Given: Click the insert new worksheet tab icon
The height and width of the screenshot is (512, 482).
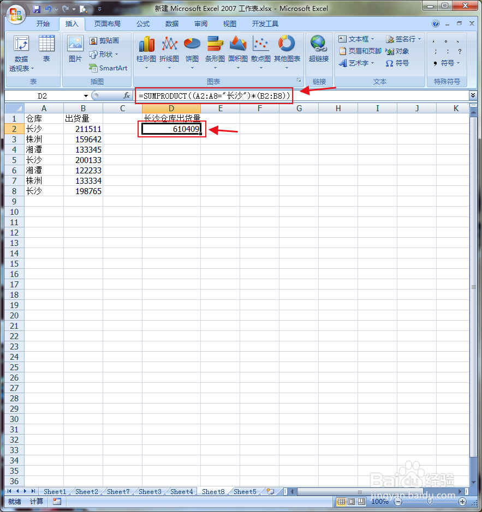Looking at the screenshot, I should [270, 491].
